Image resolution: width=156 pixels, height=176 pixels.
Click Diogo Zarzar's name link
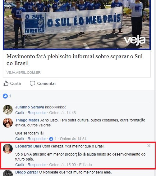(x=27, y=172)
